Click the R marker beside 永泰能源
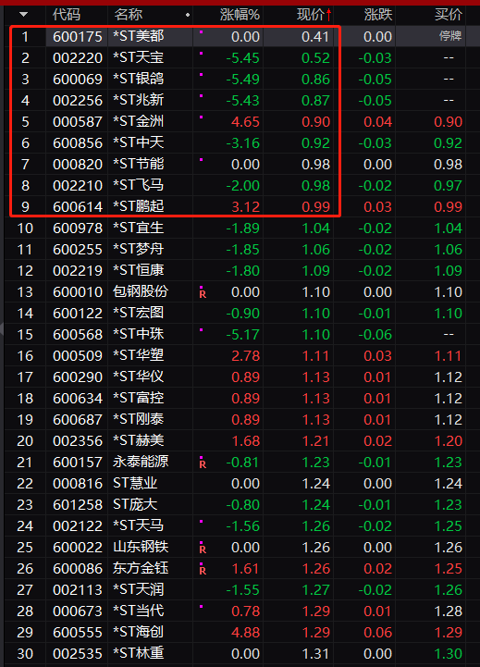This screenshot has height=667, width=480. (x=203, y=464)
